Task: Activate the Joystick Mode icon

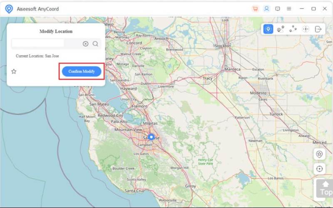Action: 306,29
